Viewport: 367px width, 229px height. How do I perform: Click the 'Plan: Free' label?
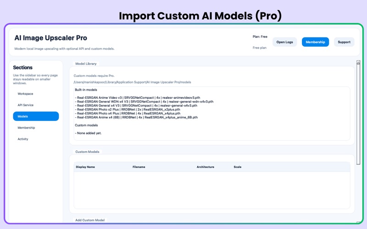(260, 37)
